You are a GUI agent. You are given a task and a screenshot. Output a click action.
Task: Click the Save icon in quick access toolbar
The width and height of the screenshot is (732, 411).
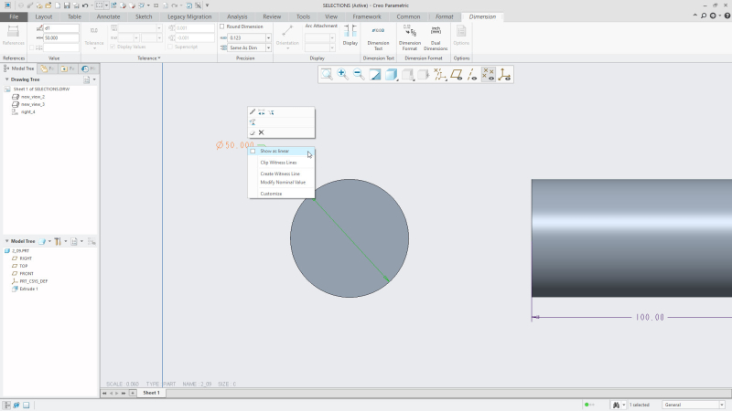click(x=67, y=5)
